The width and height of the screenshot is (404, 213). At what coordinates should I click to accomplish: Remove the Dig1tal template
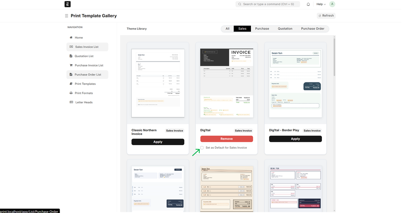tap(226, 139)
